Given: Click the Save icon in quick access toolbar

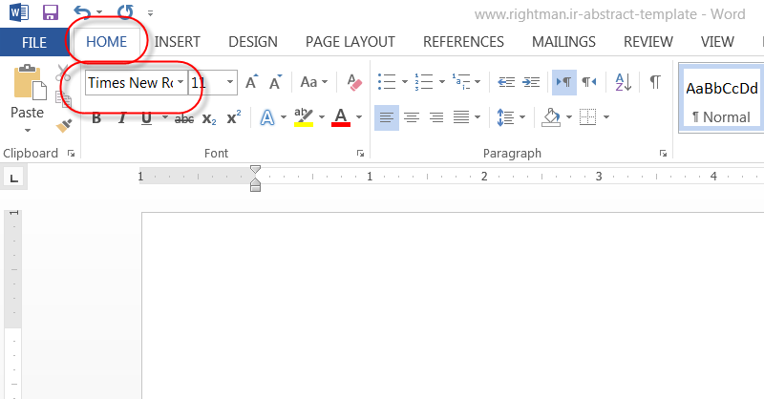Looking at the screenshot, I should coord(51,12).
